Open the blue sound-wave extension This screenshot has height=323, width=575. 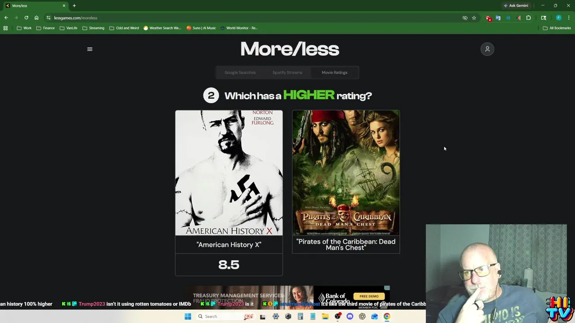508,18
